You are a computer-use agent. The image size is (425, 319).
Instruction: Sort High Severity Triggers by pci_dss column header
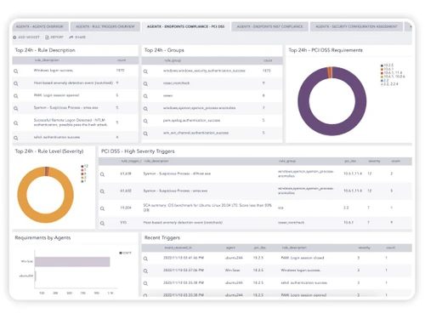click(350, 161)
